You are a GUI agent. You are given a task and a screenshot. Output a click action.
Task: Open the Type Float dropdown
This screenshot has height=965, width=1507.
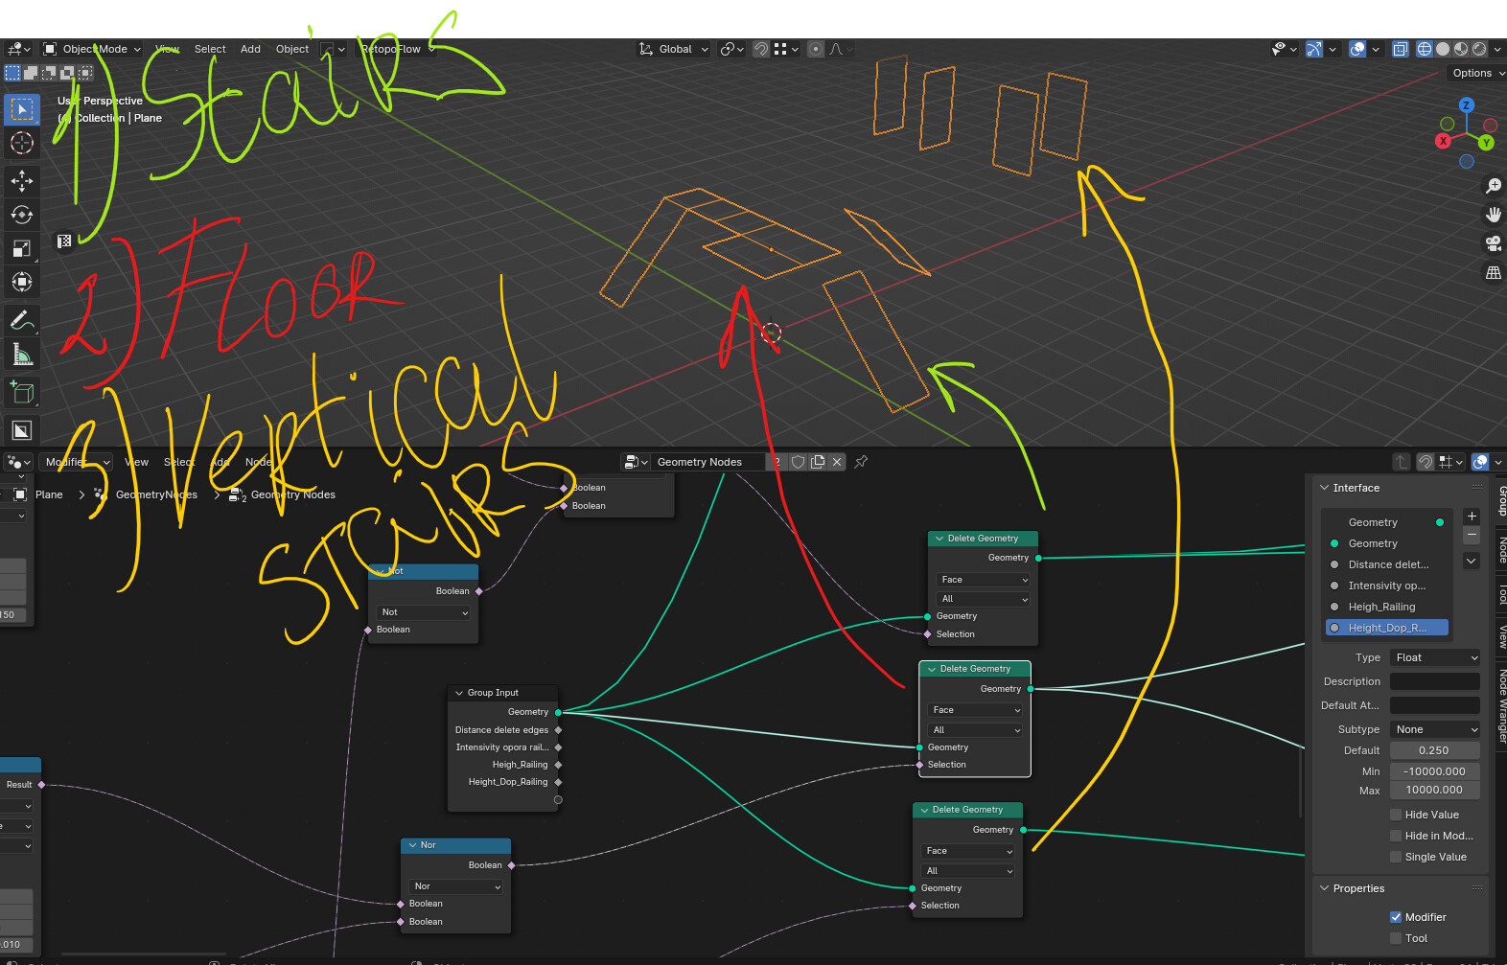(x=1435, y=657)
